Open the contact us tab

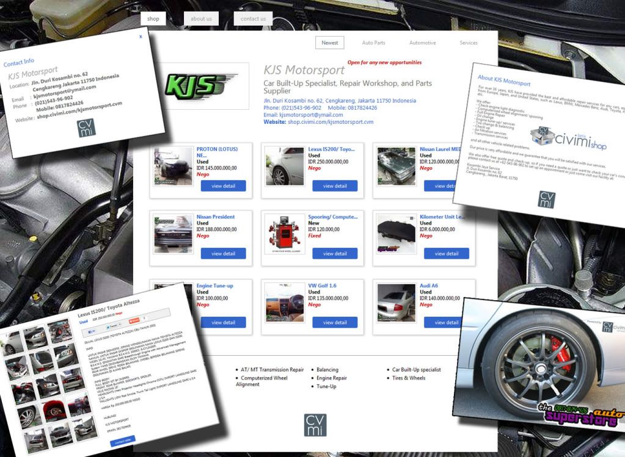(x=253, y=19)
